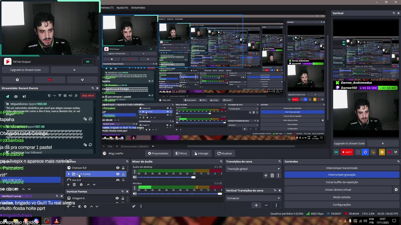Add a source in Vertical Fontes

pyautogui.click(x=68, y=206)
